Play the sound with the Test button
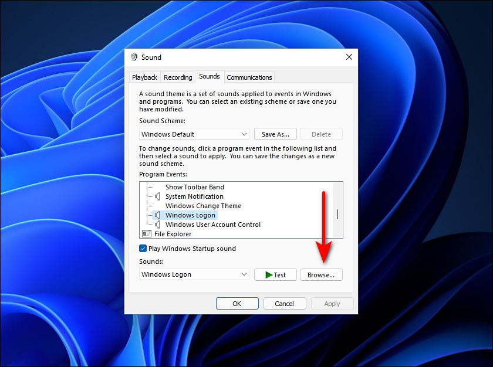 (275, 275)
